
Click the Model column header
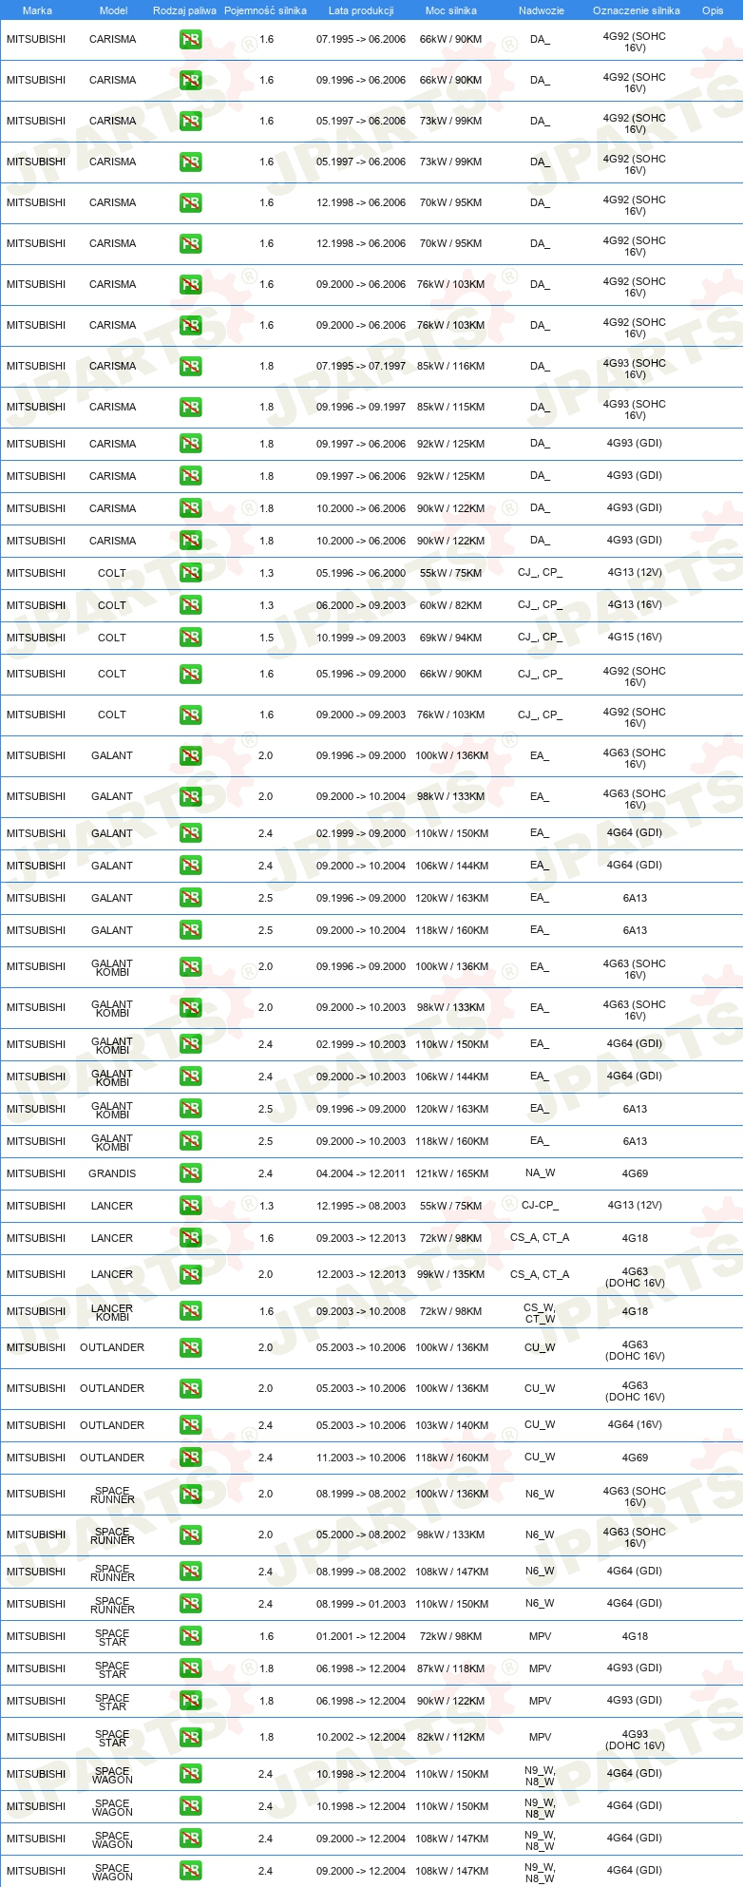pyautogui.click(x=113, y=10)
